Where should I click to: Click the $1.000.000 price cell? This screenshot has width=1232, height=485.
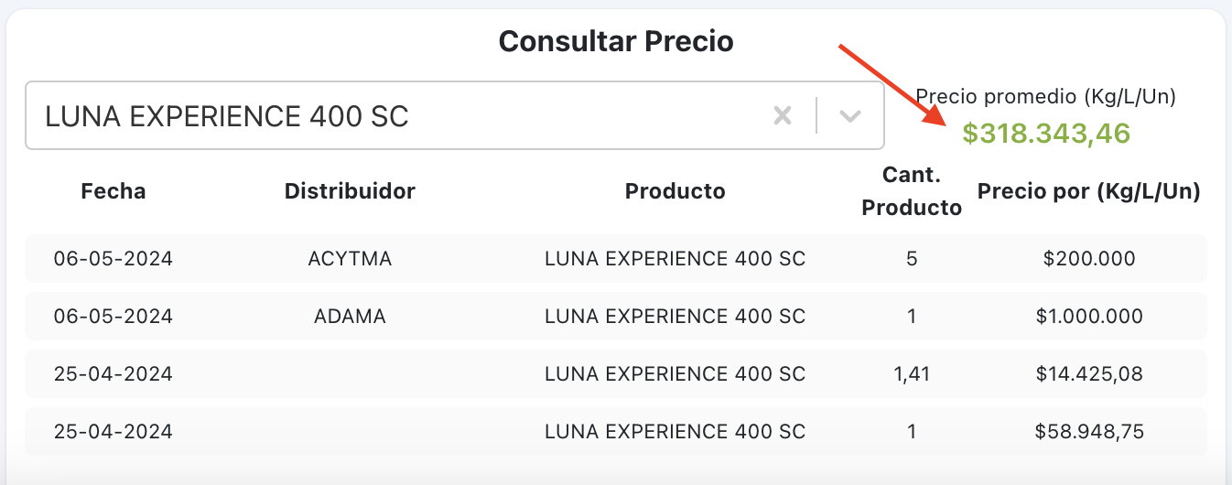pos(1089,317)
